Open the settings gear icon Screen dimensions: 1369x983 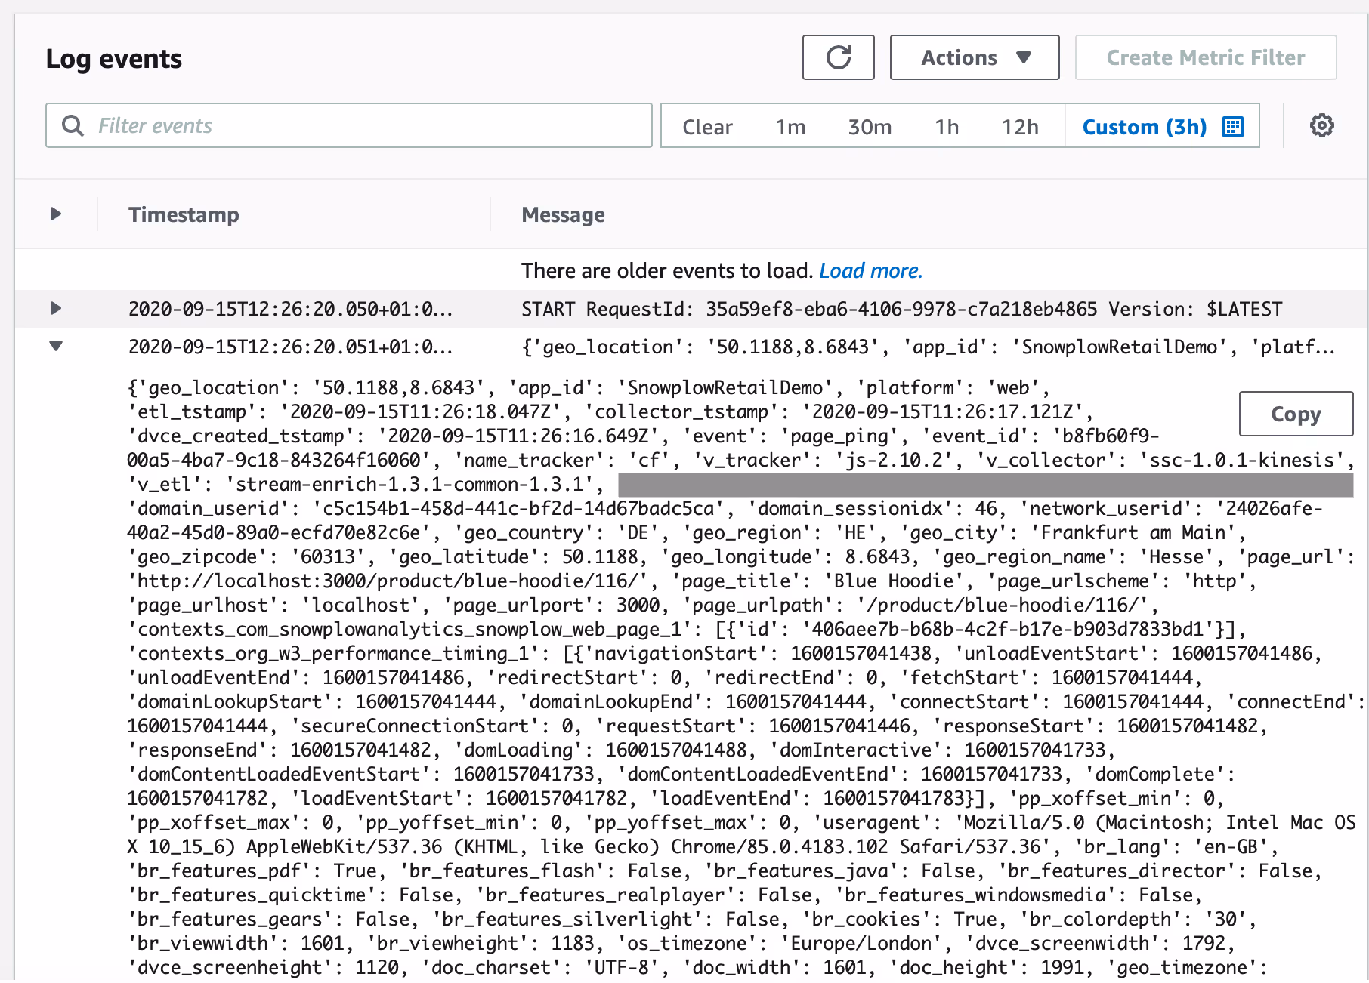tap(1321, 125)
